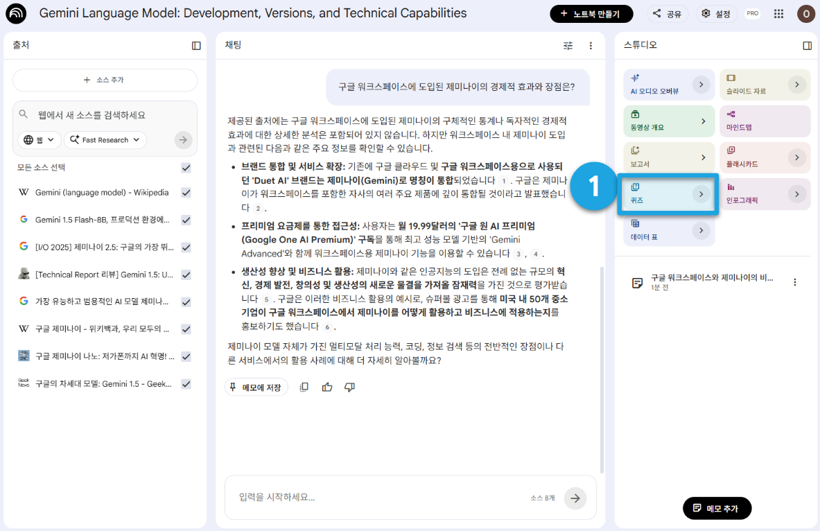This screenshot has height=531, width=820.
Task: Open the 웹 source type dropdown
Action: click(x=40, y=139)
